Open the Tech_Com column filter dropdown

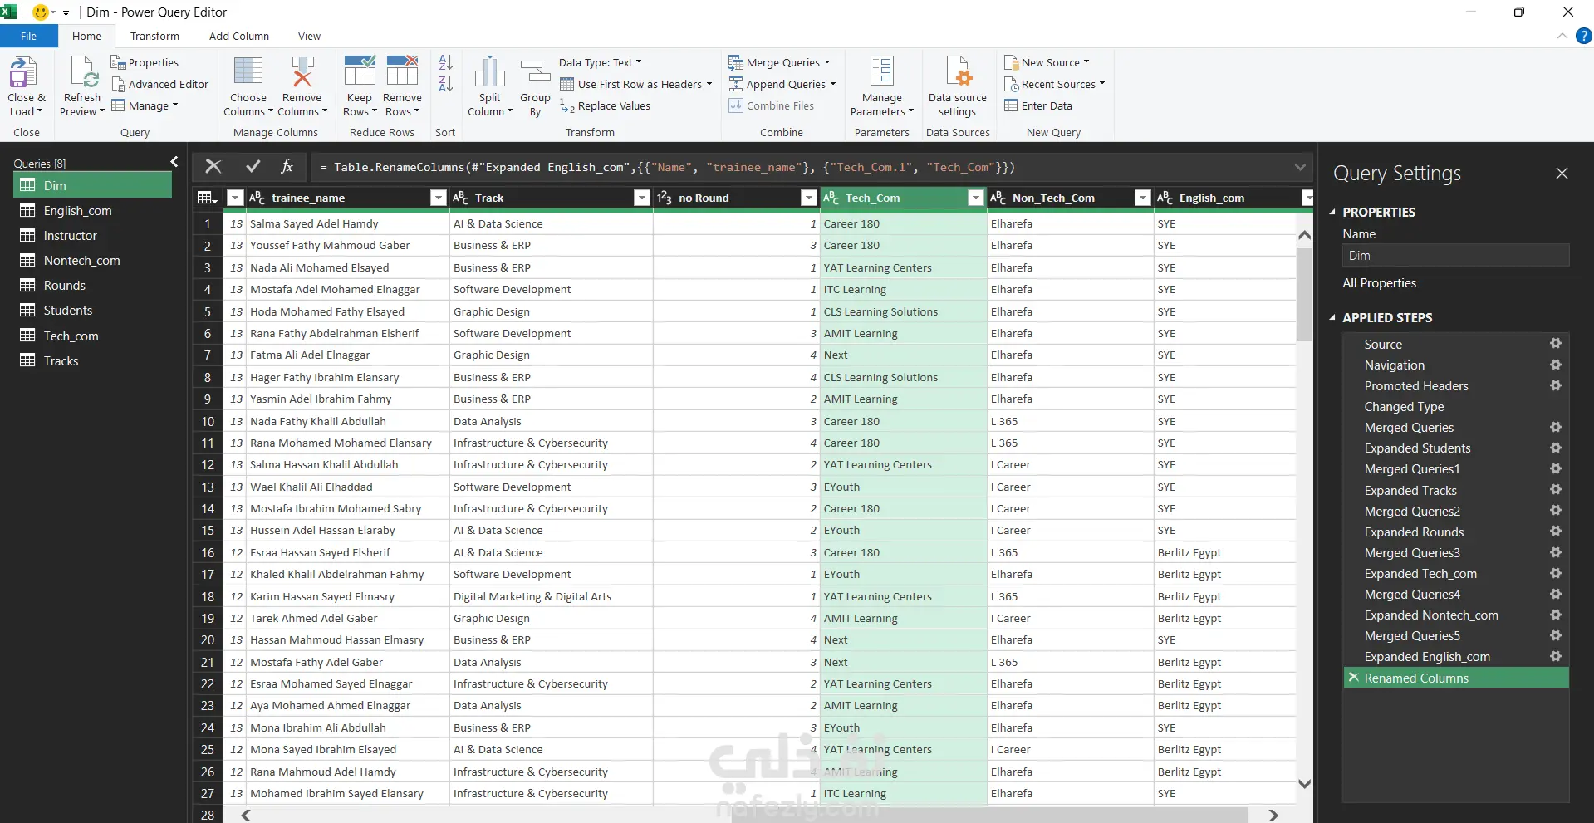coord(976,198)
